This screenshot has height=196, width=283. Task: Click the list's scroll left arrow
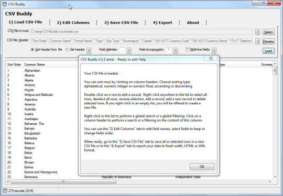coord(8,181)
